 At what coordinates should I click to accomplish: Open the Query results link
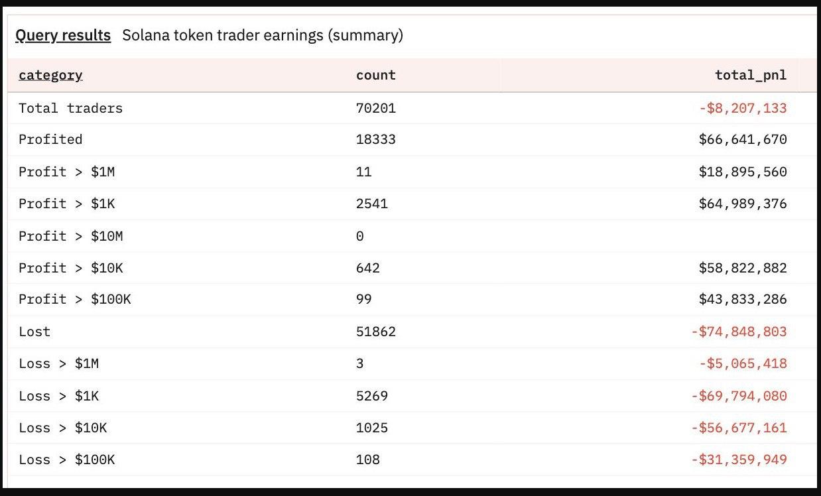tap(63, 35)
